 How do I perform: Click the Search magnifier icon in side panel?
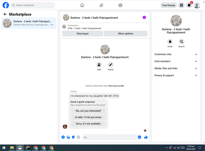click(x=182, y=41)
